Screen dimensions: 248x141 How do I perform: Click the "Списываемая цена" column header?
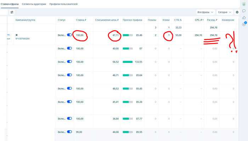point(107,20)
